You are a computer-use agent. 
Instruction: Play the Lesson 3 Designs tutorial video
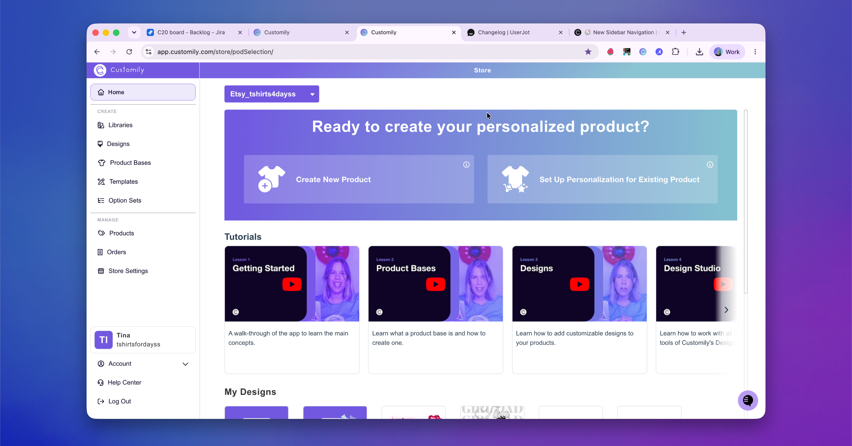pyautogui.click(x=579, y=284)
